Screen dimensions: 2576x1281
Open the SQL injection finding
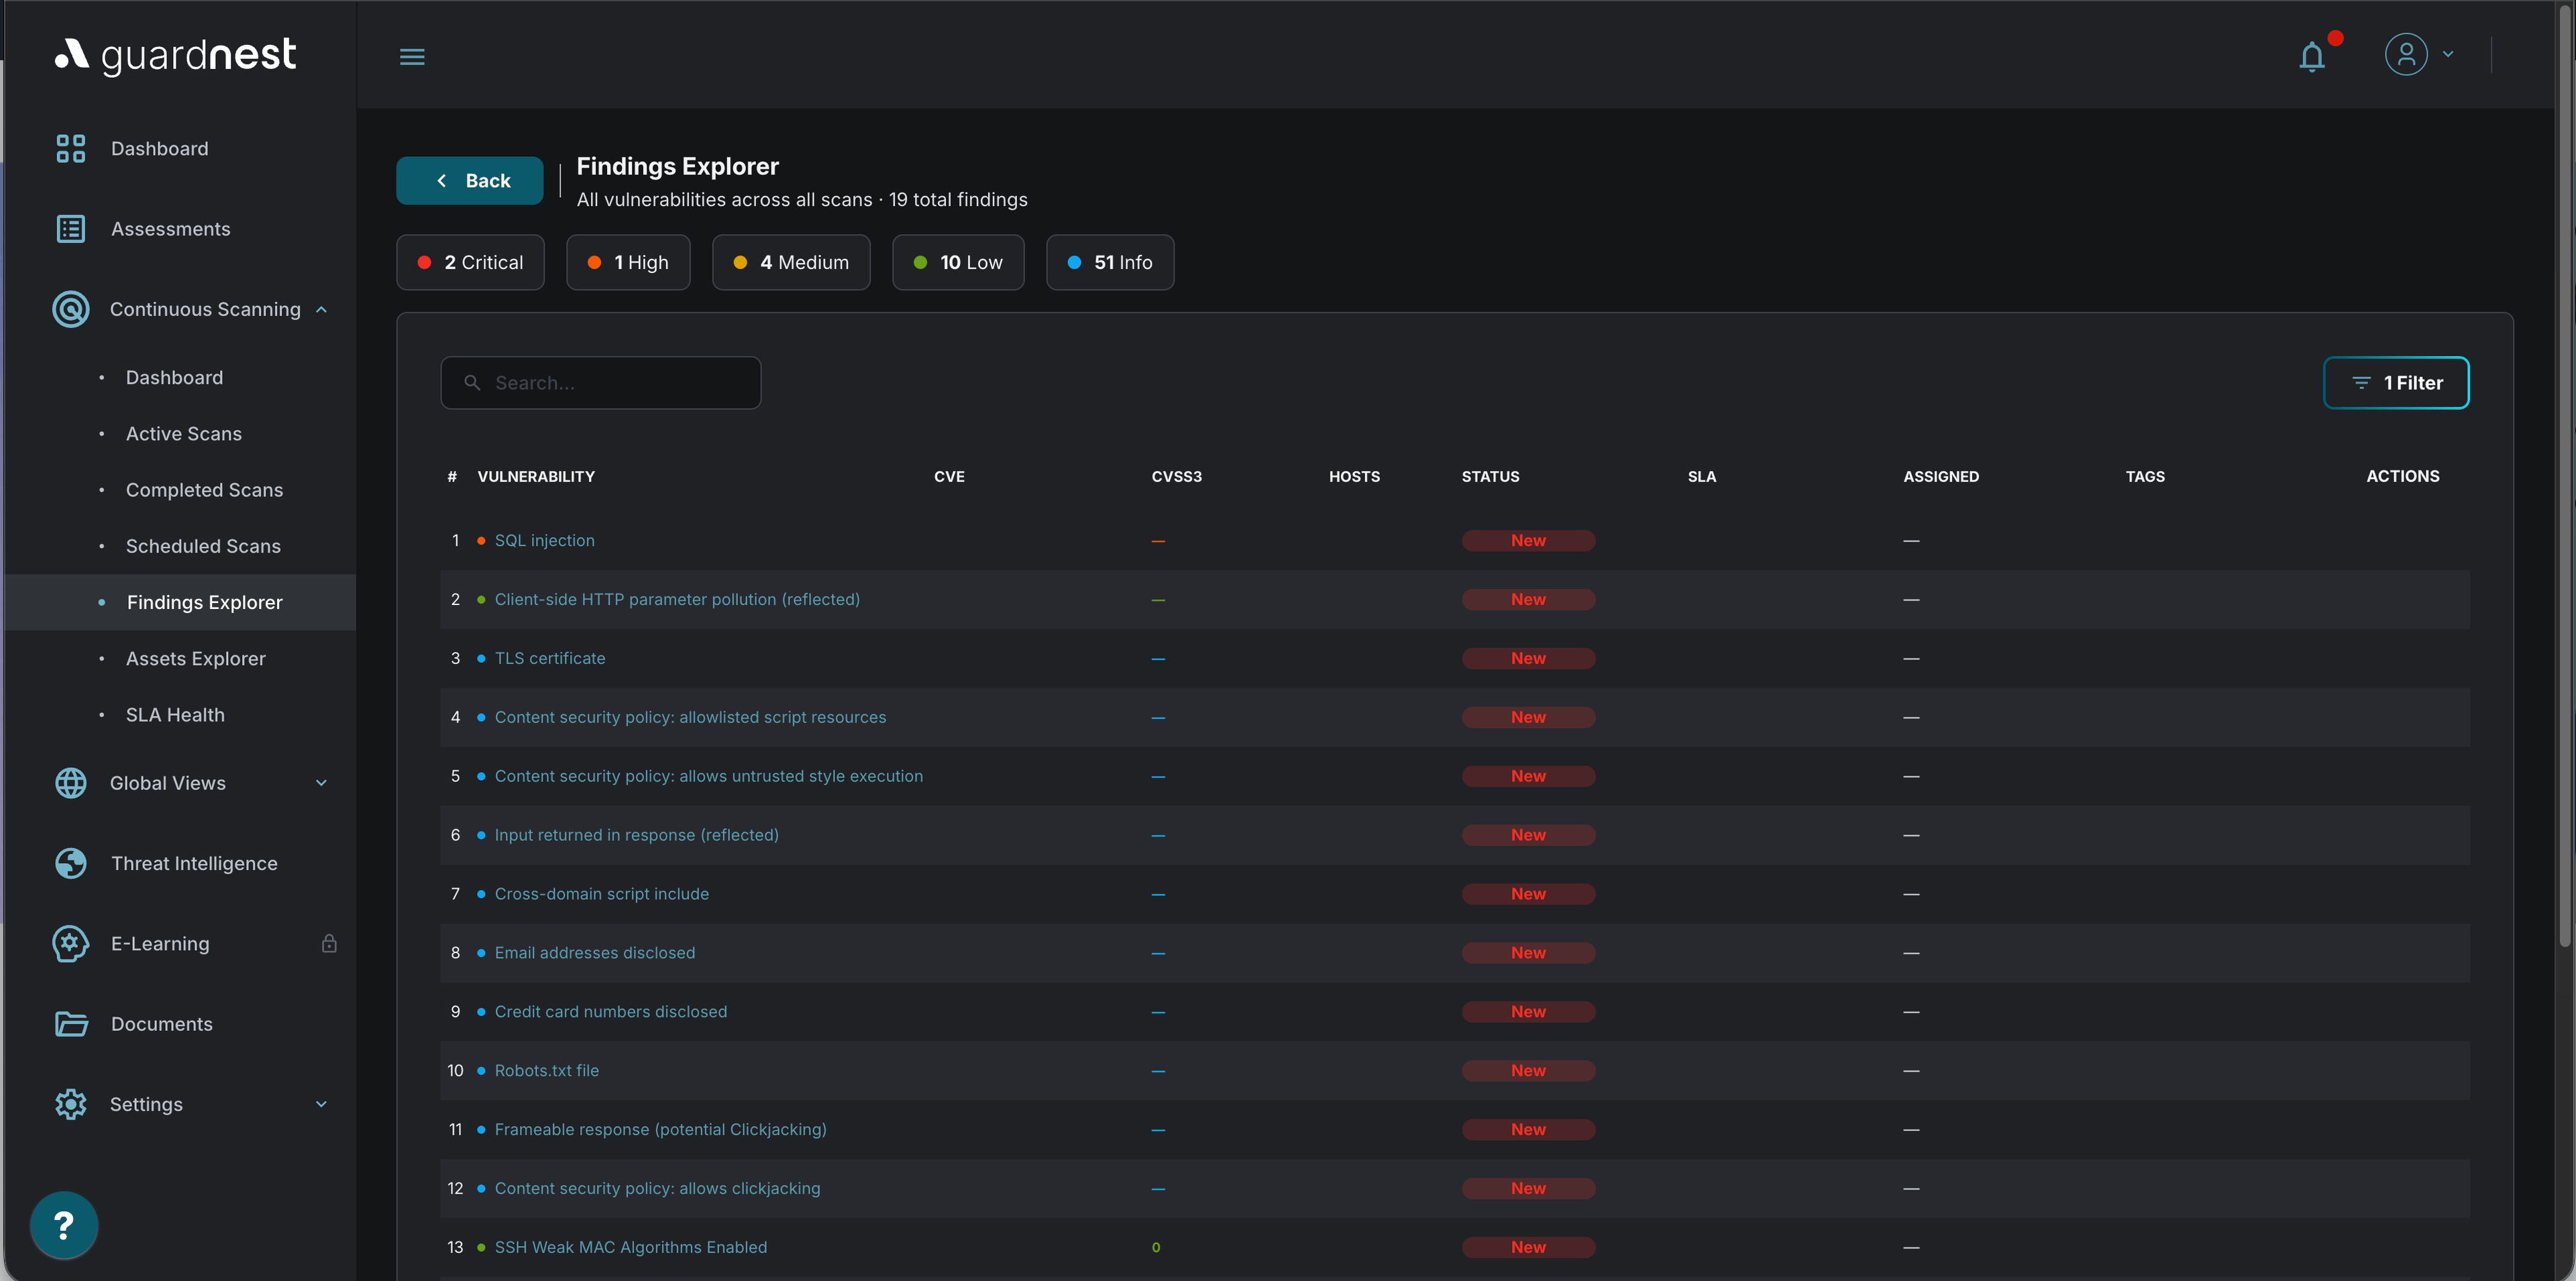pos(544,541)
